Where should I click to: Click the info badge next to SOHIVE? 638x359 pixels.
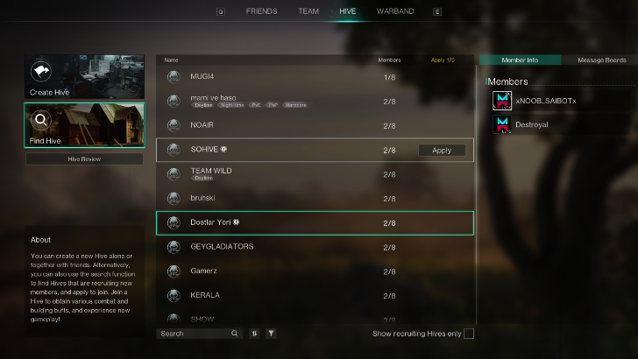click(223, 149)
